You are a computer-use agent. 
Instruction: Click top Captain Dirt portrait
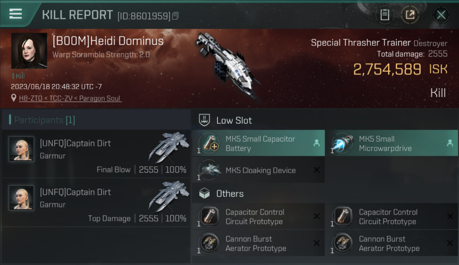(22, 149)
